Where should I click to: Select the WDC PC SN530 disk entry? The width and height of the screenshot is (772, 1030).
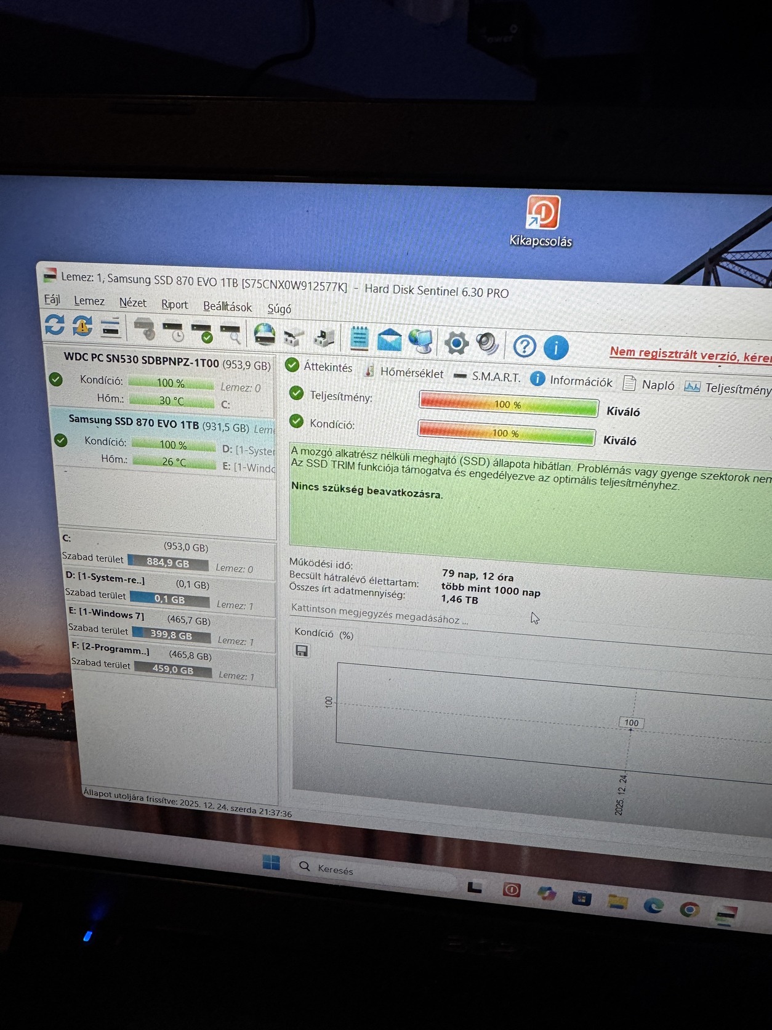161,379
